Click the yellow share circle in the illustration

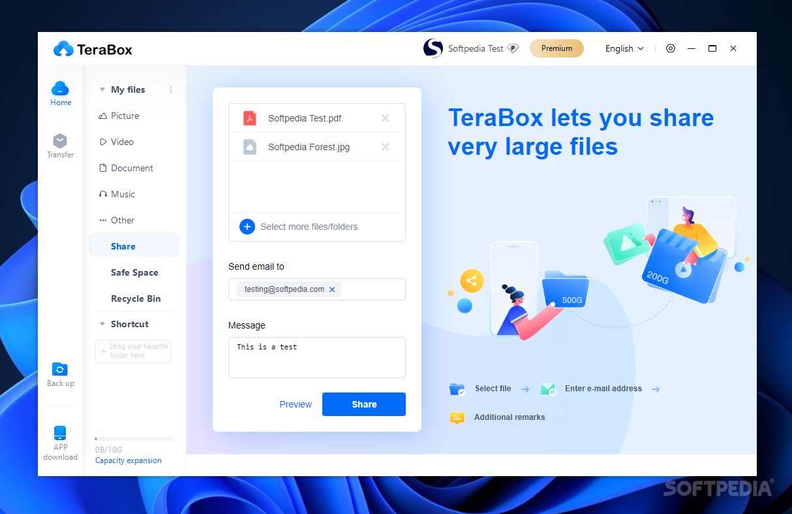click(x=472, y=281)
